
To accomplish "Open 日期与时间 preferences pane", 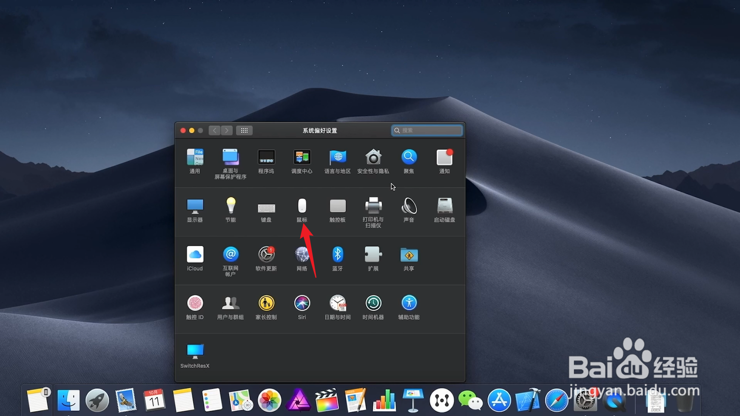I will point(337,307).
